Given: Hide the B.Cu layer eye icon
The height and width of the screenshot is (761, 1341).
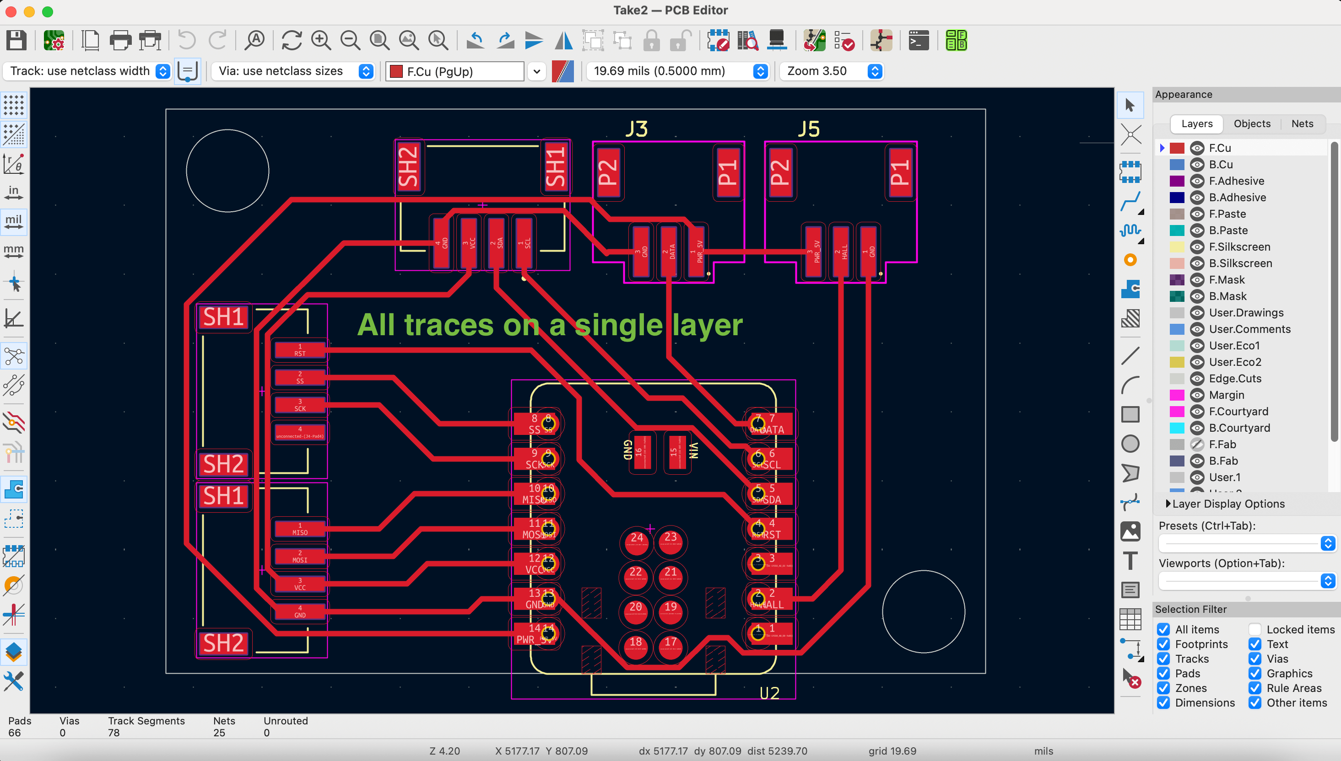Looking at the screenshot, I should [x=1197, y=165].
